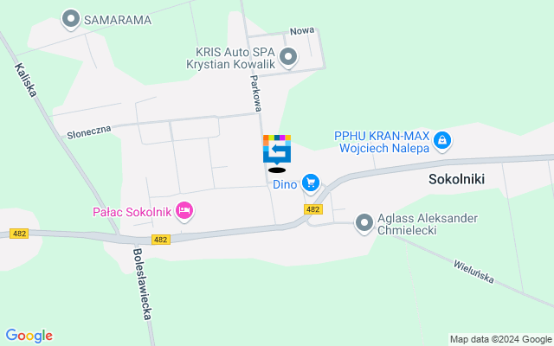554x346 pixels.
Task: Open the KRIS Auto SPA marker pin
Action: pyautogui.click(x=288, y=57)
